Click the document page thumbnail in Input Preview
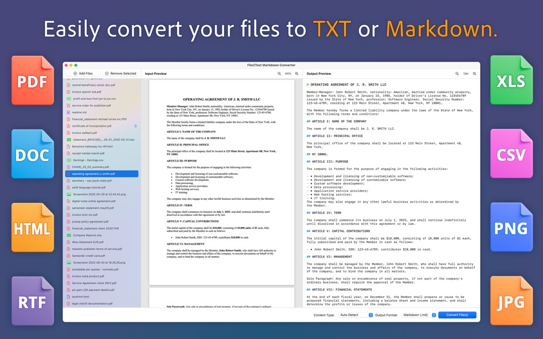 click(222, 182)
